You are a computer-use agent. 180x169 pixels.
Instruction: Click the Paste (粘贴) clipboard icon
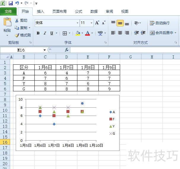[x=7, y=22]
